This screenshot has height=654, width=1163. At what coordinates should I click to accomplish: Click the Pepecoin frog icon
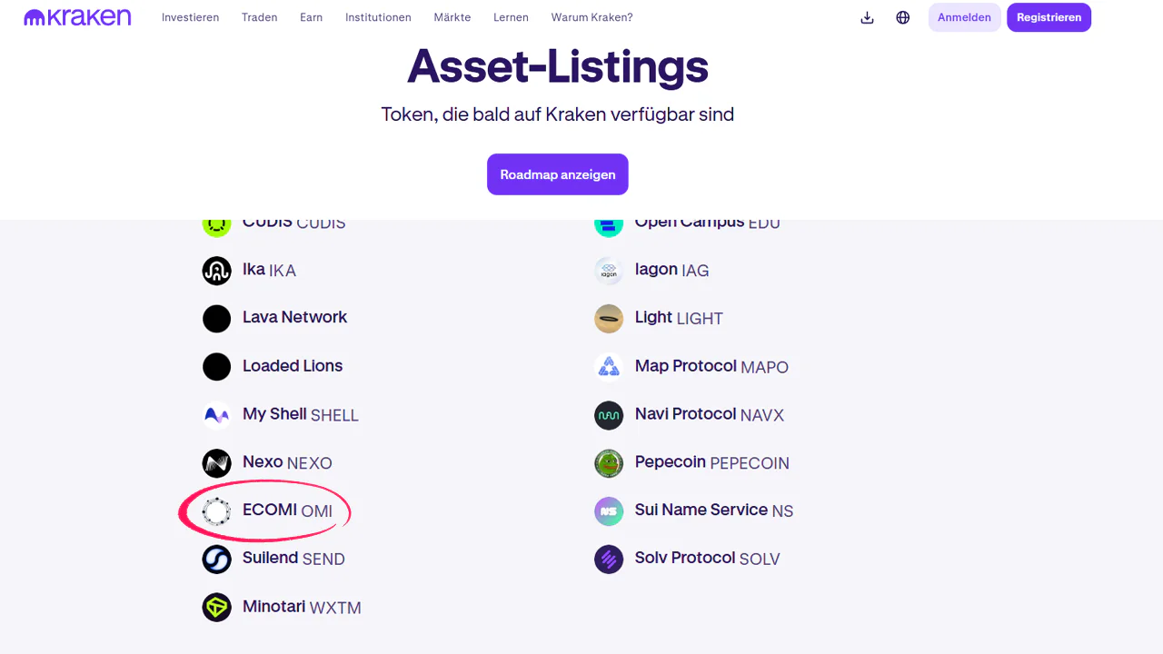point(609,463)
